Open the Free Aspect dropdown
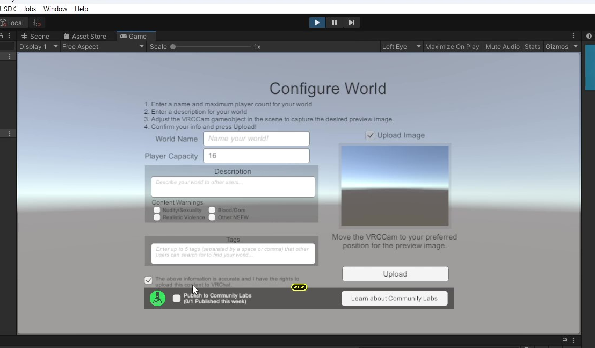The image size is (595, 348). tap(103, 47)
